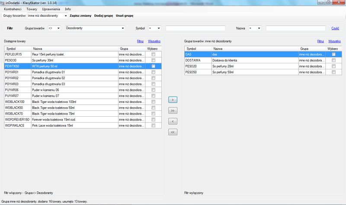The image size is (346, 205).
Task: Click Dodaj grupę in toolbar
Action: coord(103,16)
